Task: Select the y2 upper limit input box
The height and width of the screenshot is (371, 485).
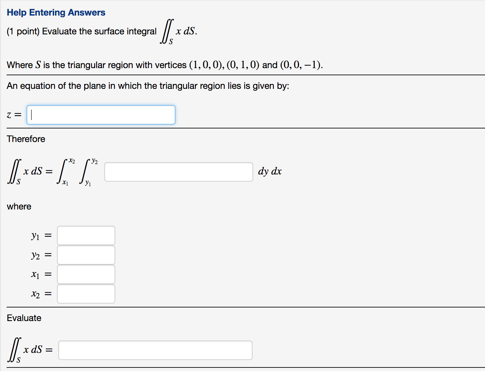Action: coord(86,255)
